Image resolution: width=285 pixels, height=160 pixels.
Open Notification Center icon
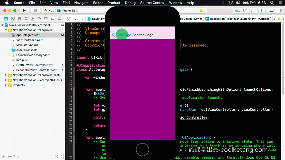tap(280, 3)
